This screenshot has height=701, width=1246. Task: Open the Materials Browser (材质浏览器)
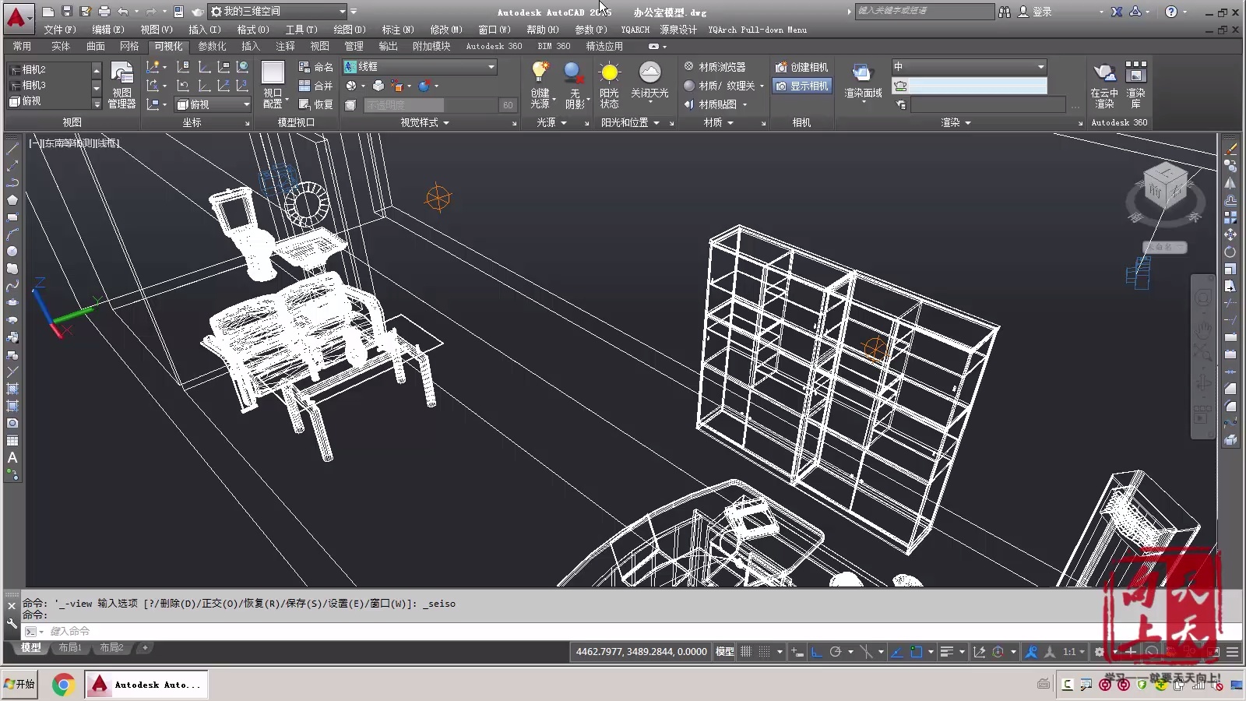point(715,67)
